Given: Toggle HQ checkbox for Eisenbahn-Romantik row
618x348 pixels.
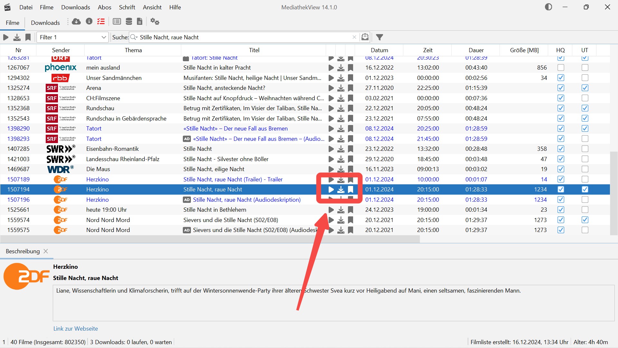Looking at the screenshot, I should tap(561, 149).
